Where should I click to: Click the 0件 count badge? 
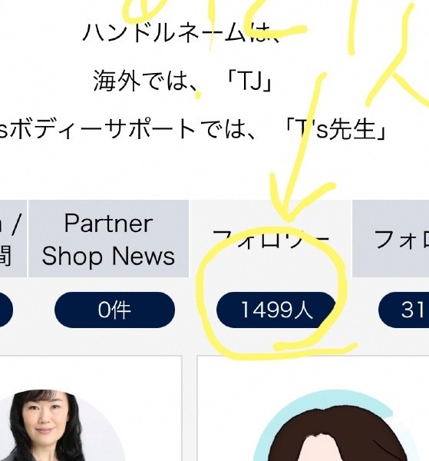[x=114, y=310]
